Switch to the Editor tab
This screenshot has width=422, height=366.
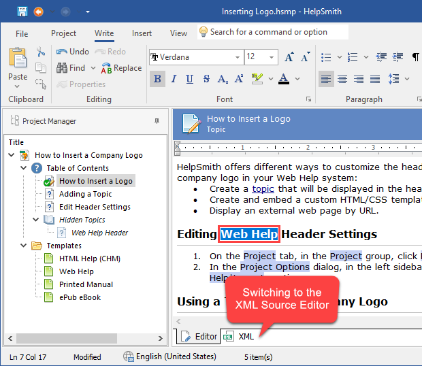(199, 337)
